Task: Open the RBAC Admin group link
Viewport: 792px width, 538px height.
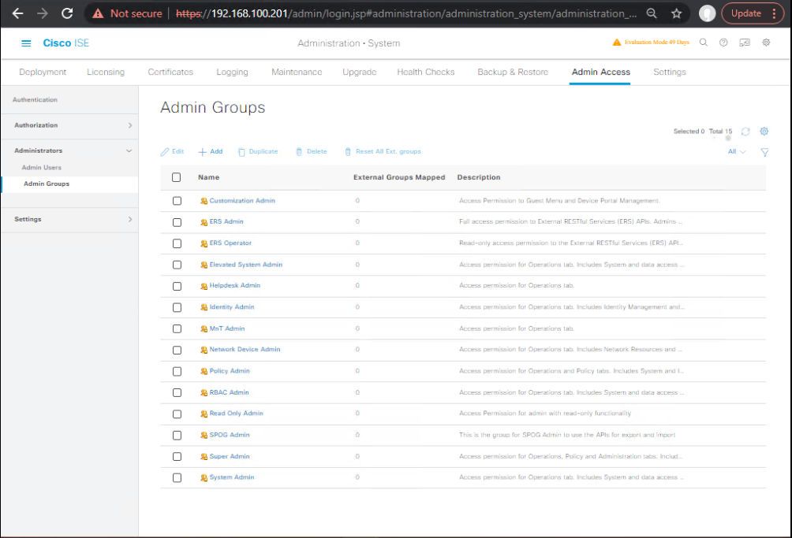Action: coord(230,393)
